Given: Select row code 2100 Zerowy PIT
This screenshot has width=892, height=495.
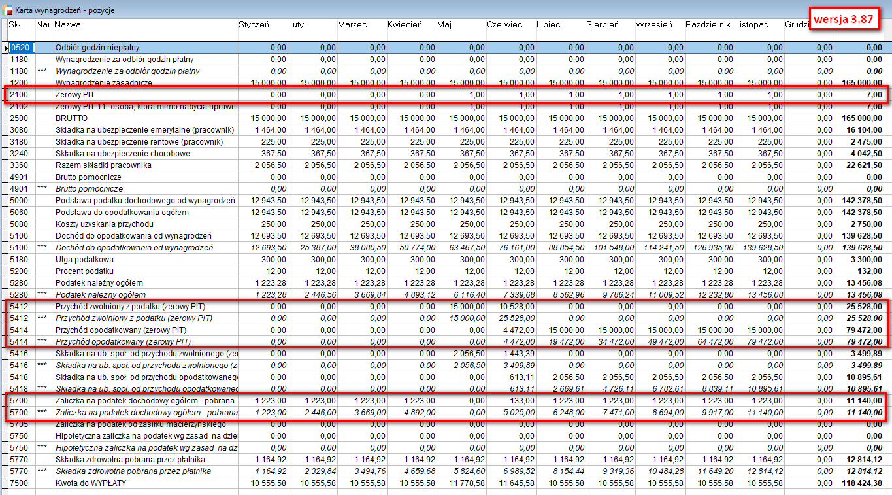Looking at the screenshot, I should 18,95.
